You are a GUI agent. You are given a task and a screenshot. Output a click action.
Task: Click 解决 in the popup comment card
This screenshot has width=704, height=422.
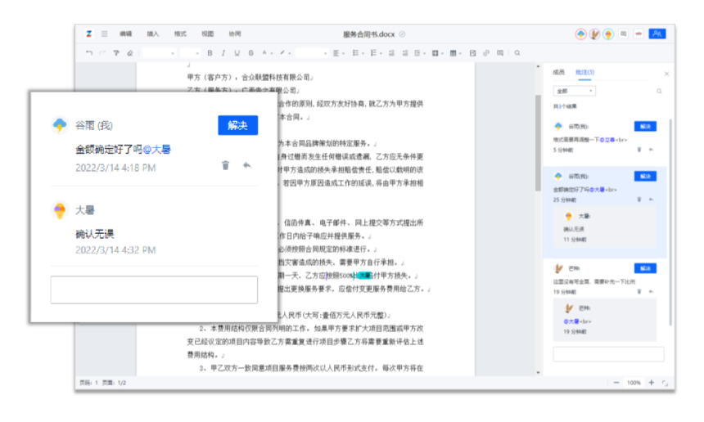(x=238, y=125)
